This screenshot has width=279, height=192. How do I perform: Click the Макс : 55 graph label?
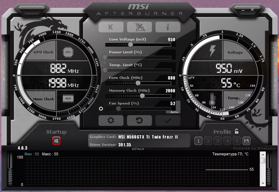[50, 154]
